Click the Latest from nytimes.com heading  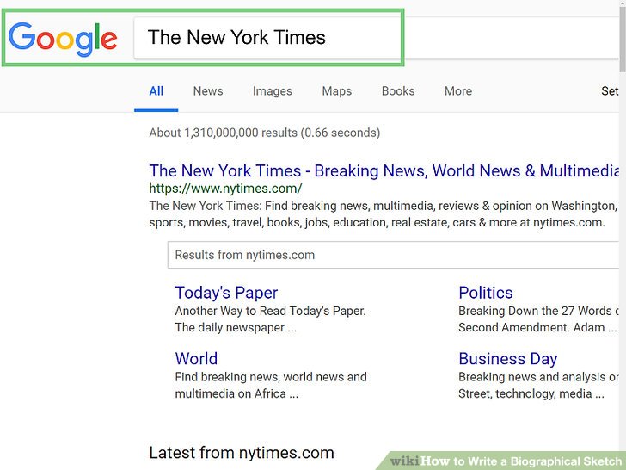click(x=241, y=452)
